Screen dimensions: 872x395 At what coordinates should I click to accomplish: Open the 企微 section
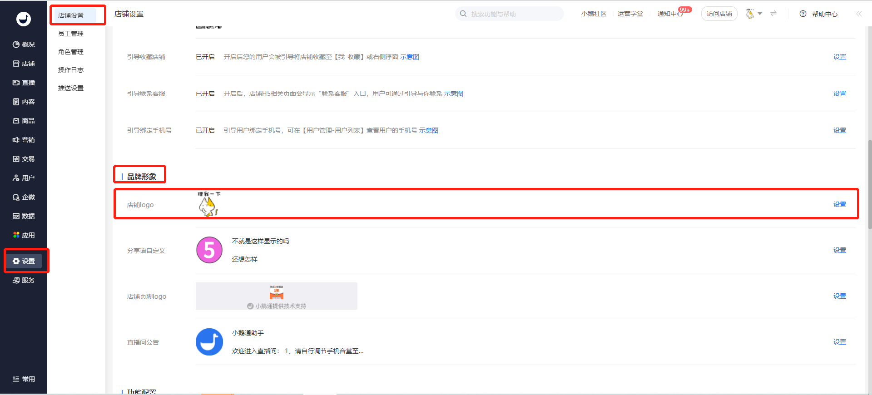click(24, 197)
